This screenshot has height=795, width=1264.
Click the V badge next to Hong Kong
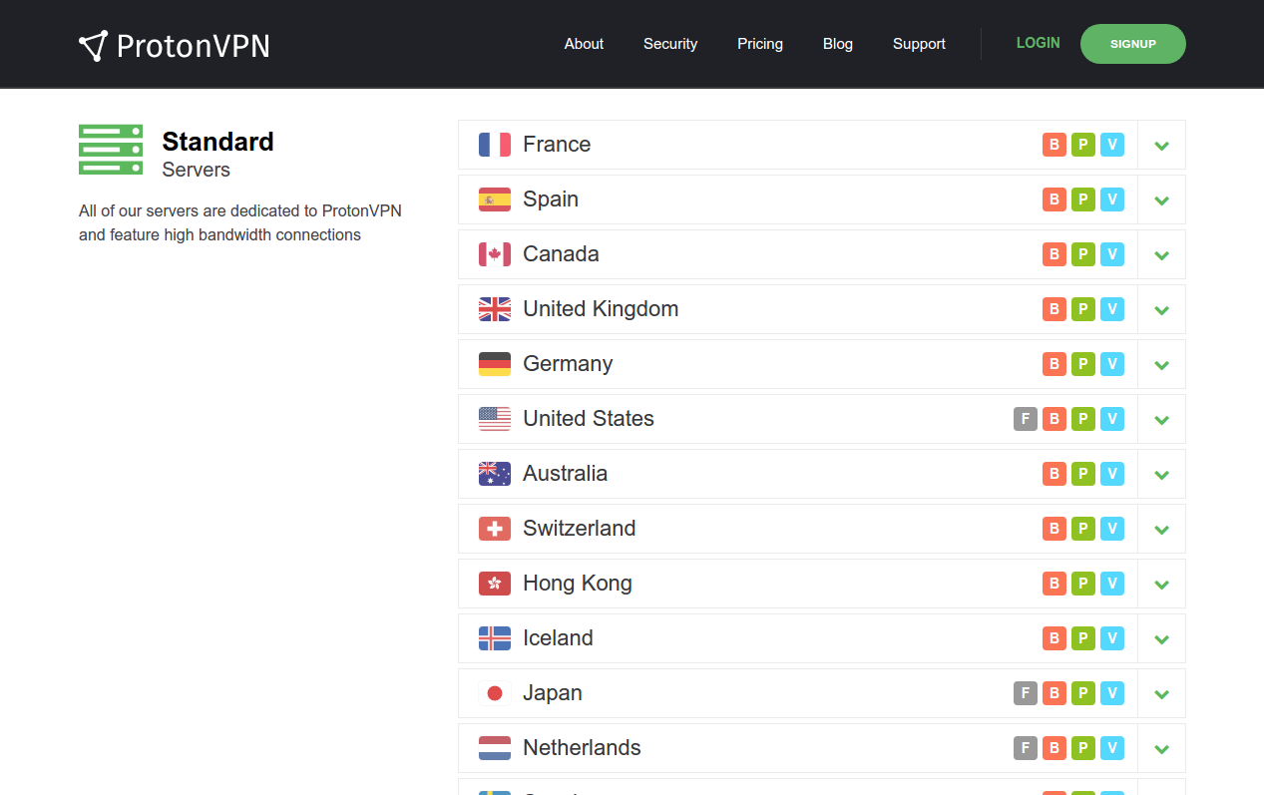click(1112, 583)
